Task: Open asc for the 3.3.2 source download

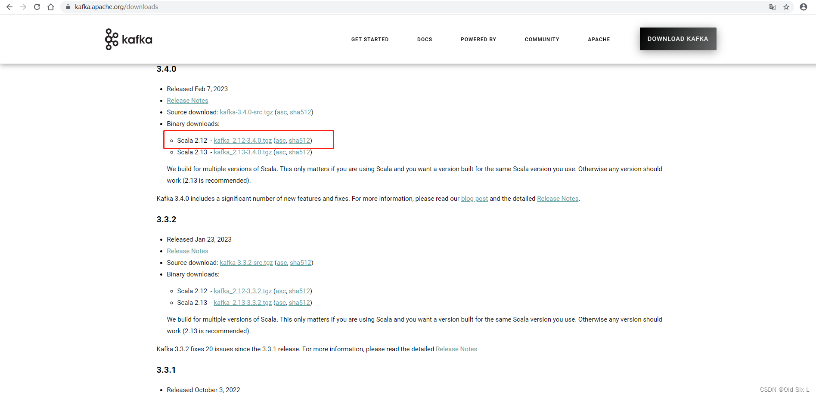Action: (282, 263)
